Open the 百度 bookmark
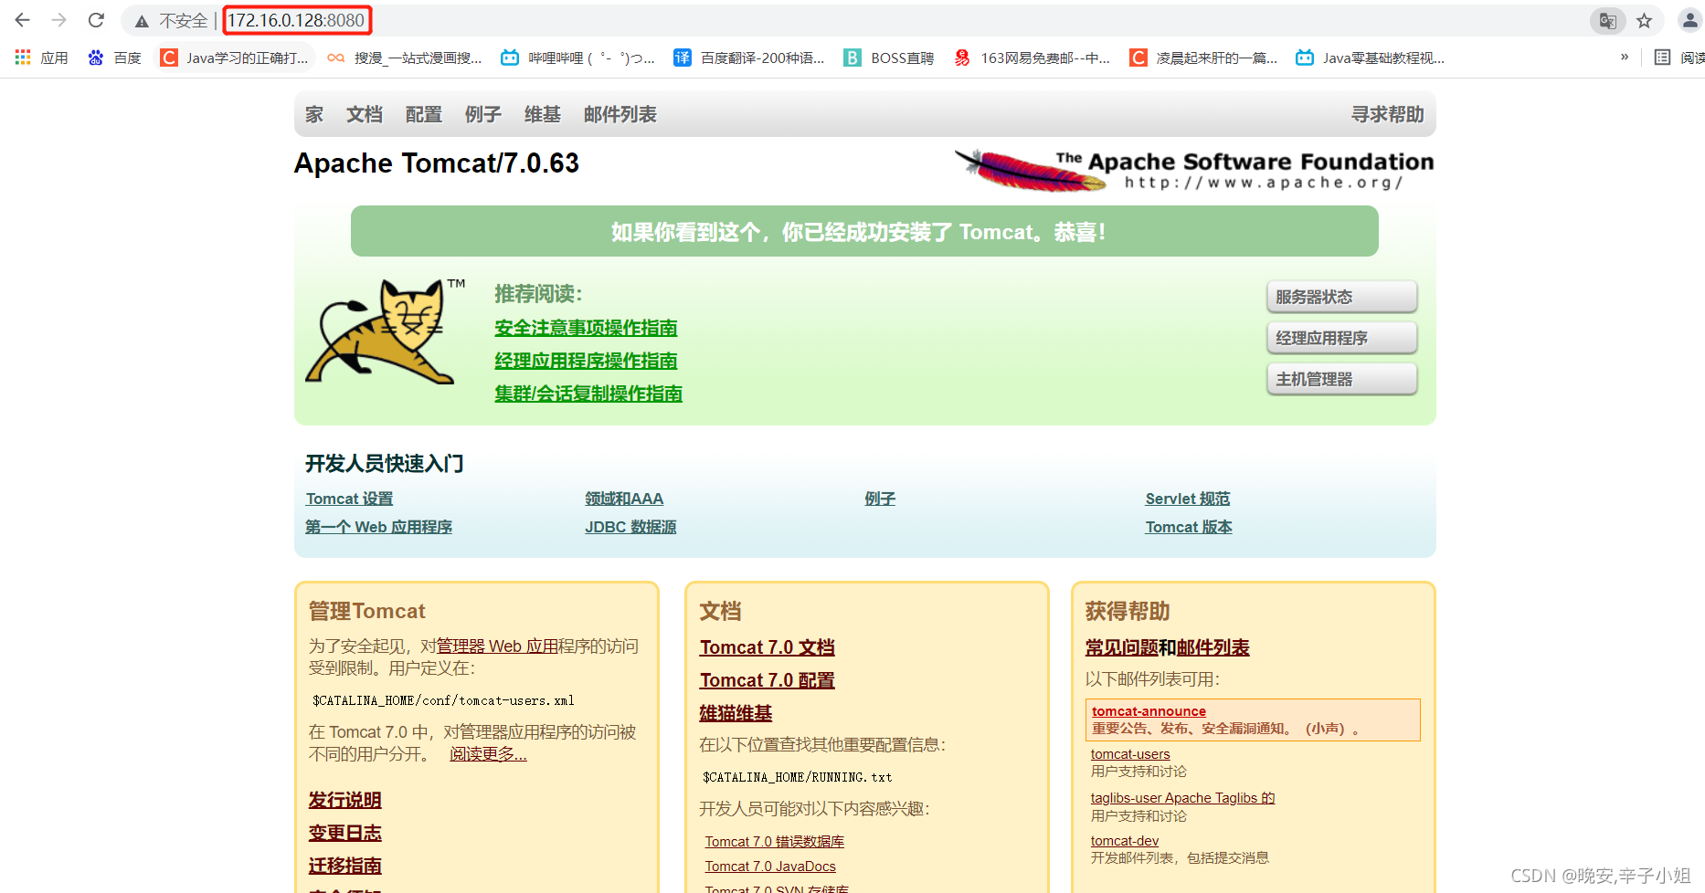The image size is (1705, 893). coord(114,57)
